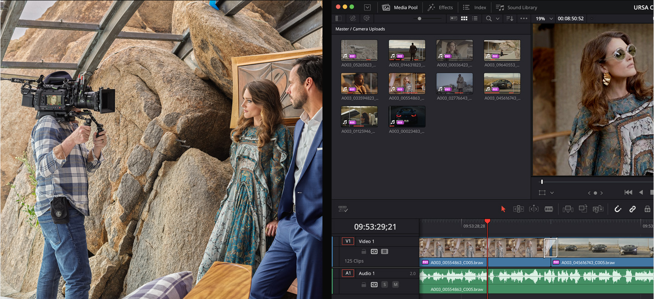
Task: Mute Audio 1 with the M button
Action: pos(395,285)
